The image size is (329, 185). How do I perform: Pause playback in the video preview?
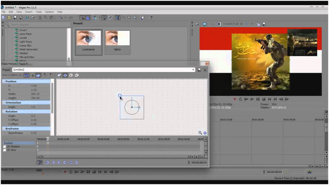coord(258,99)
